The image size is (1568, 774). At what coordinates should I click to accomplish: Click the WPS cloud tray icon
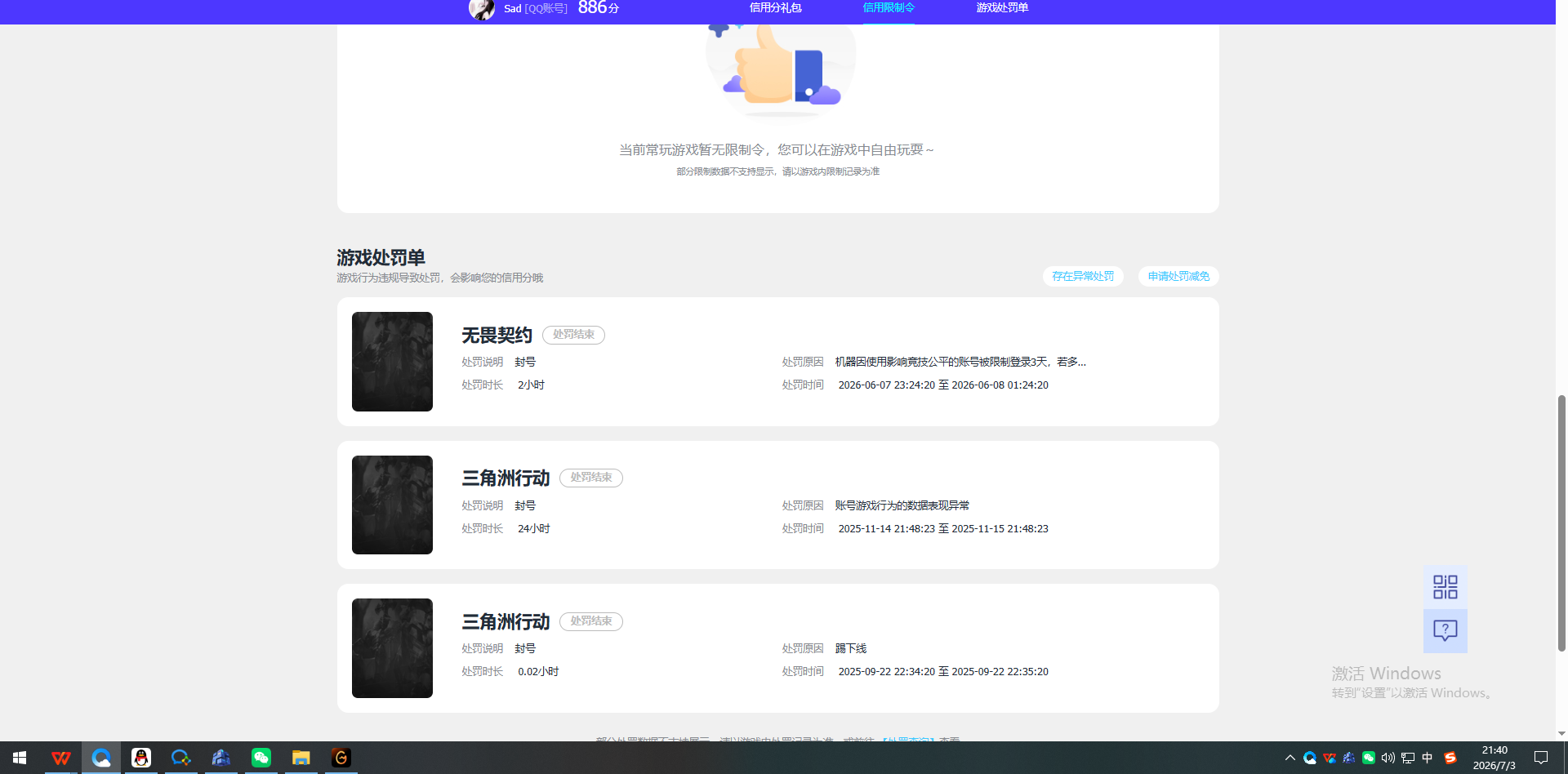1330,758
